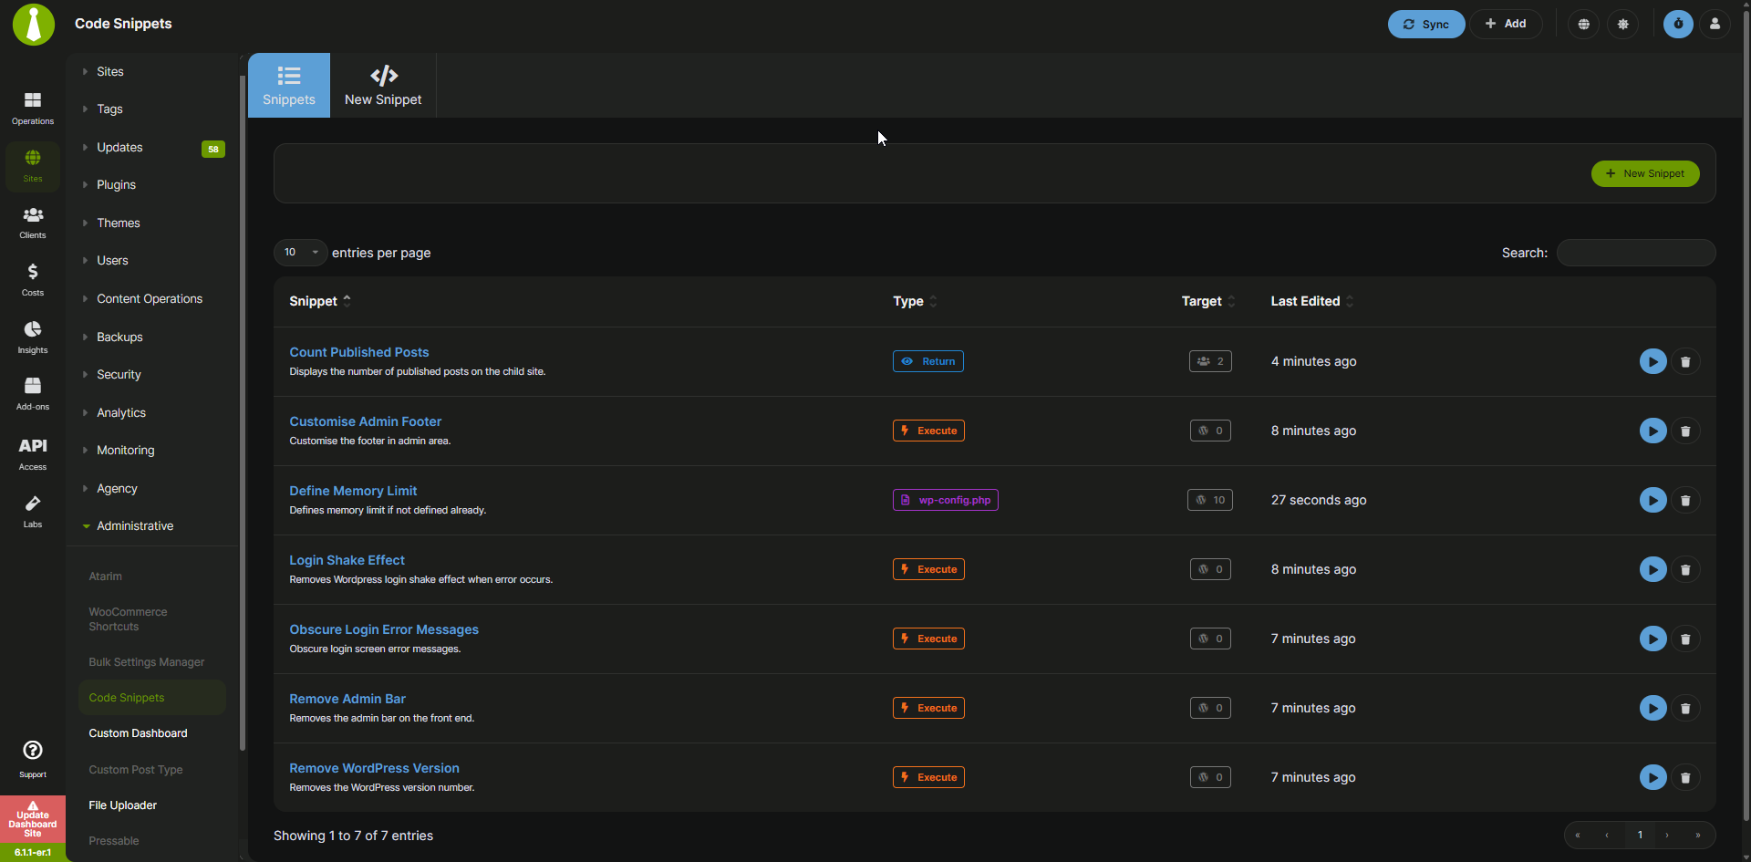Click the MainWP logo at top left
1751x862 pixels.
coord(34,25)
